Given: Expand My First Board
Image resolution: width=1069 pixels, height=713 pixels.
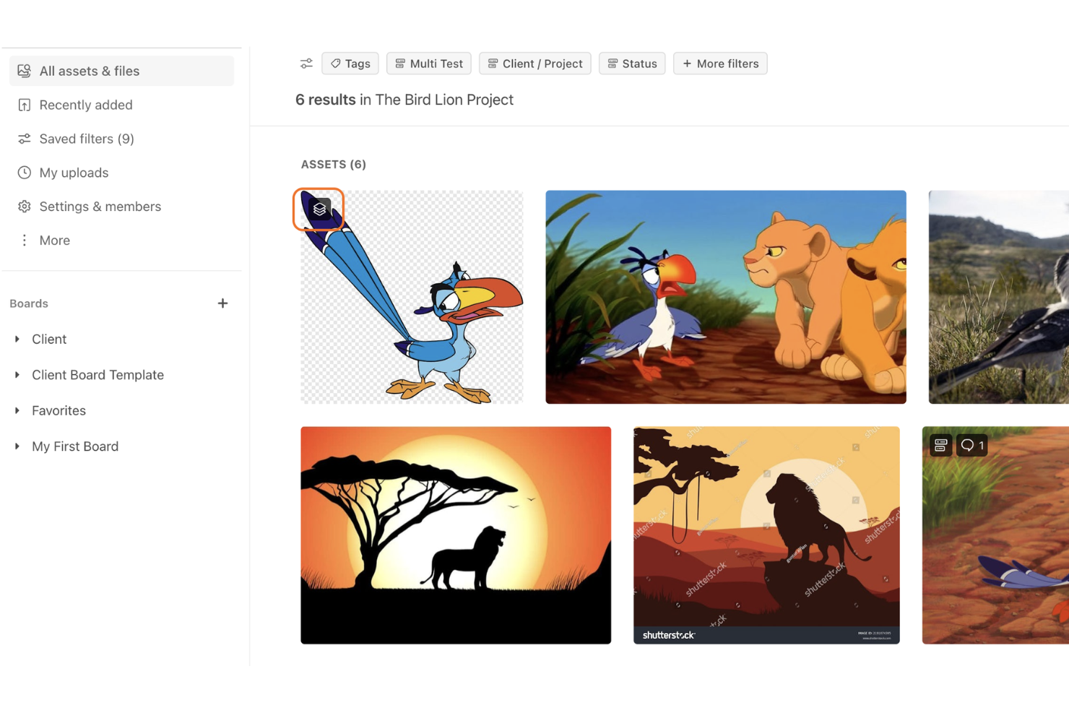Looking at the screenshot, I should pyautogui.click(x=17, y=446).
